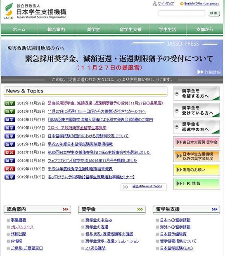This screenshot has height=256, width=225.
Task: Open news link 緊急採用奨学金、減額返還・返還期限猶予の受付
Action: tap(105, 103)
